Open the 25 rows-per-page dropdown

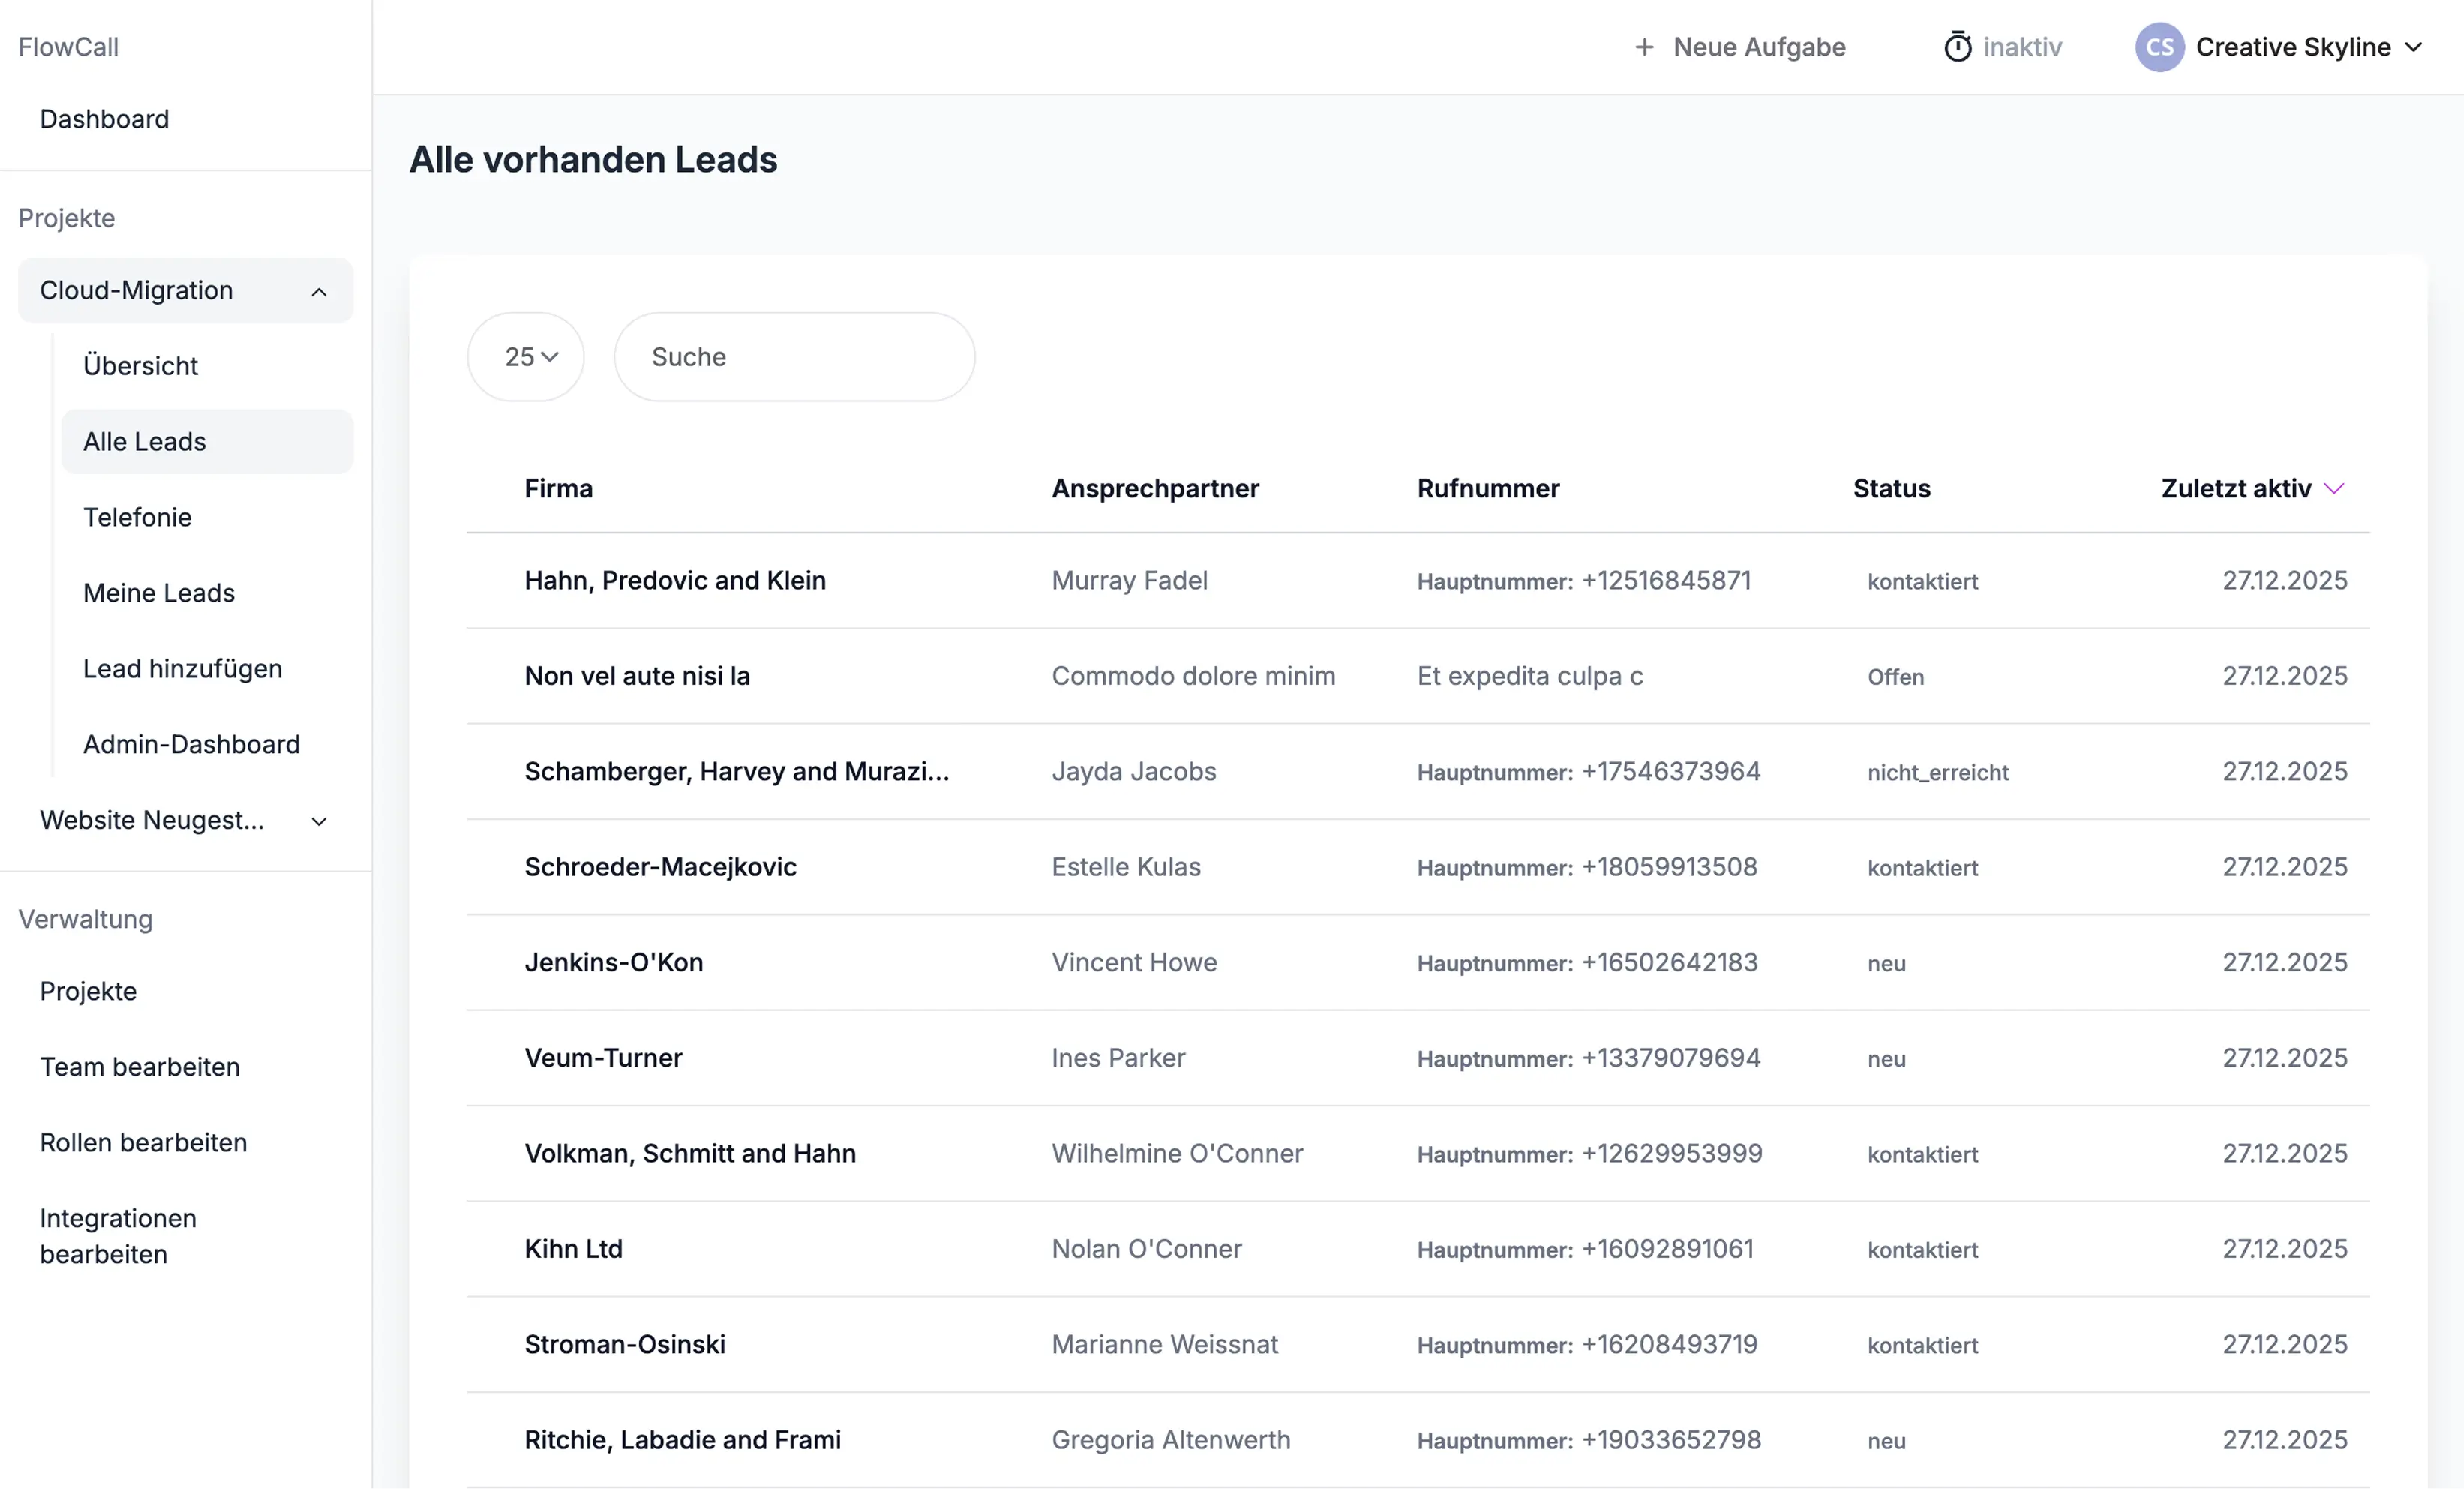[526, 357]
